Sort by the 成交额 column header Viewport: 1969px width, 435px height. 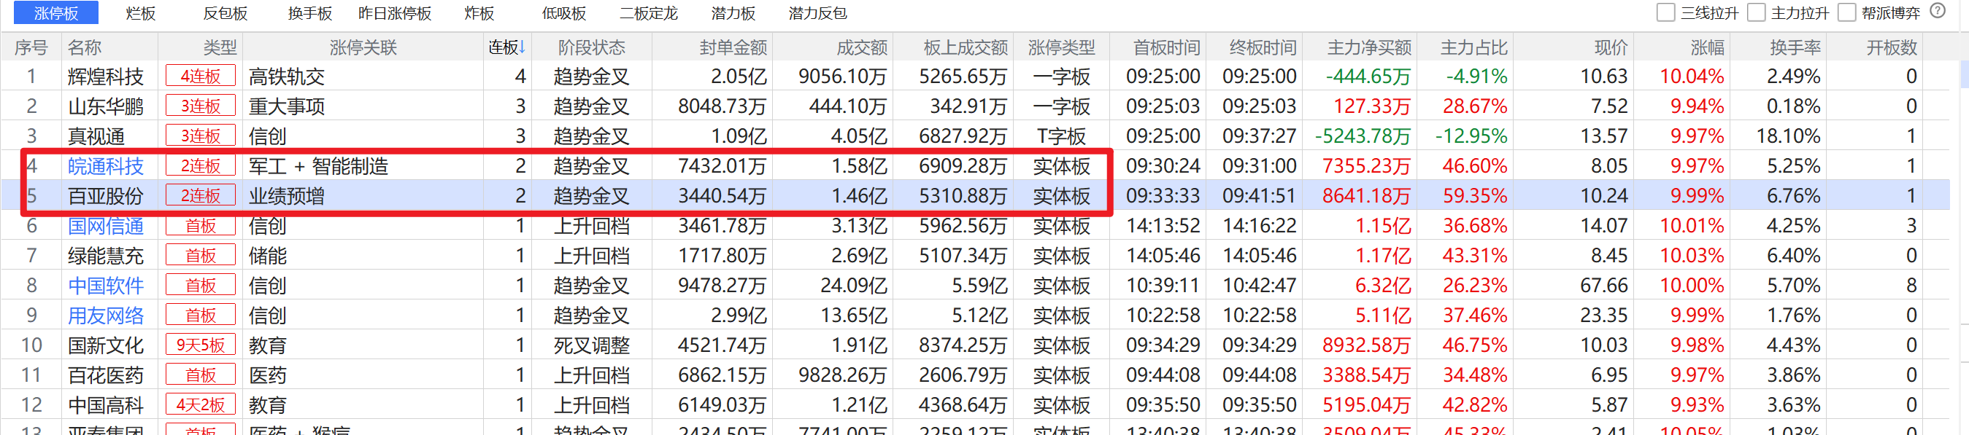[862, 47]
